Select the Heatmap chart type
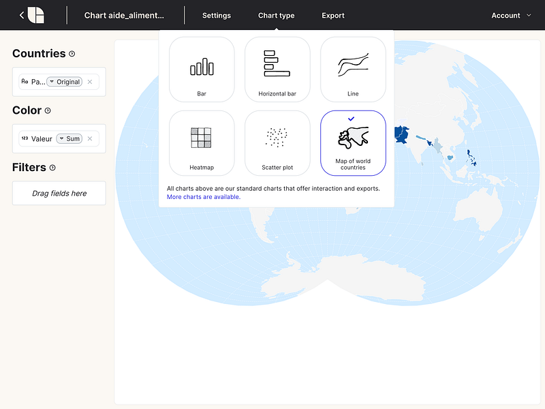The image size is (545, 409). point(202,143)
